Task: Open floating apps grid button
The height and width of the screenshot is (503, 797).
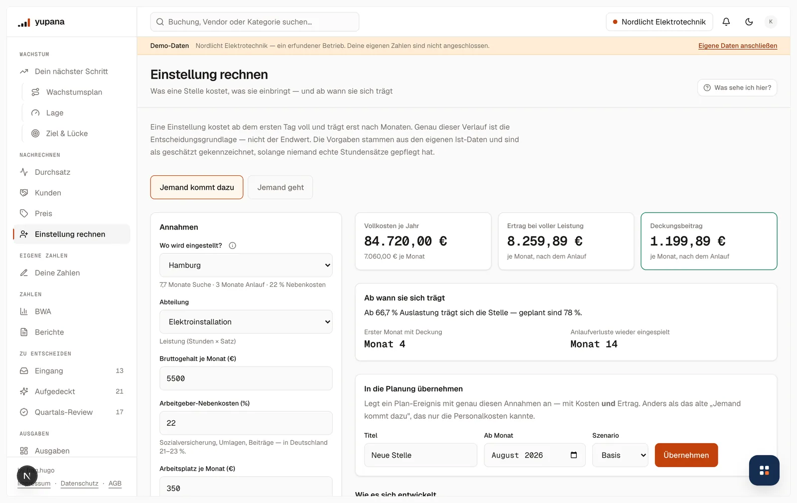Action: pos(764,470)
